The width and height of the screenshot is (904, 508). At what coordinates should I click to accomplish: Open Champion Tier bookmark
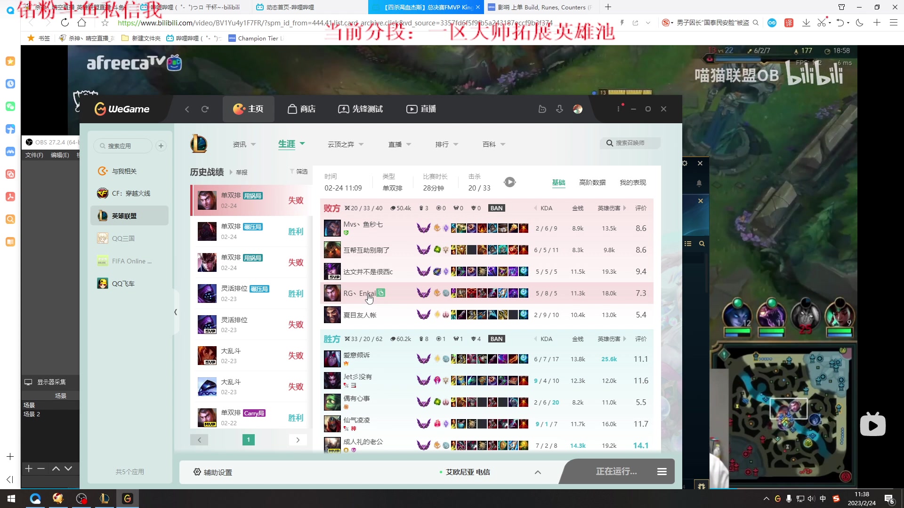coord(257,39)
